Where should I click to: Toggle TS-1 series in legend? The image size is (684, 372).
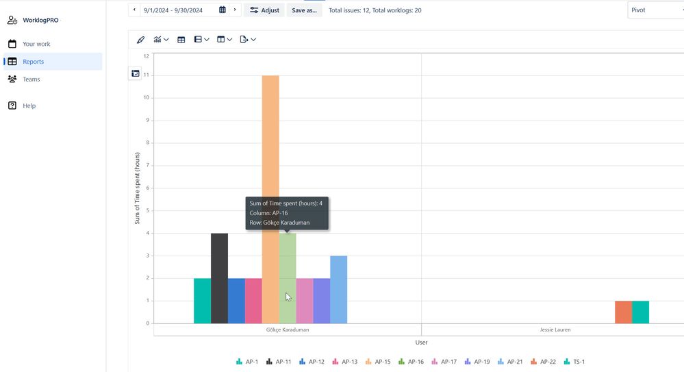pos(574,362)
